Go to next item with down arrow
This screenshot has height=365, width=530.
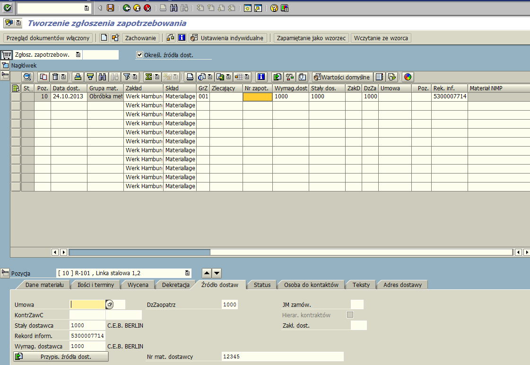[x=217, y=273]
